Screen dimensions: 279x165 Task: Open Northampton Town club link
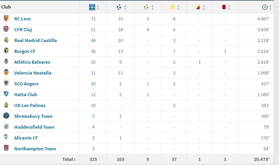[35, 149]
